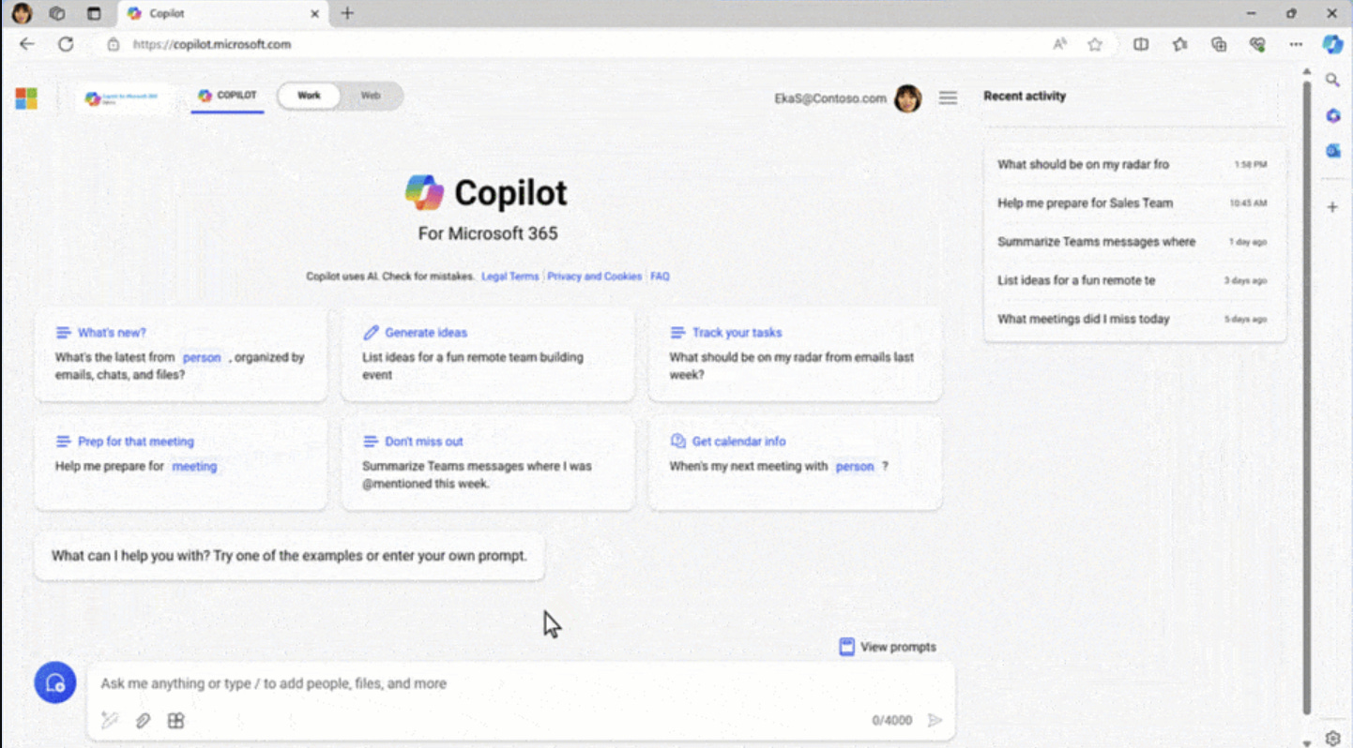Click the person placeholder in What's new
The image size is (1353, 748).
point(202,357)
